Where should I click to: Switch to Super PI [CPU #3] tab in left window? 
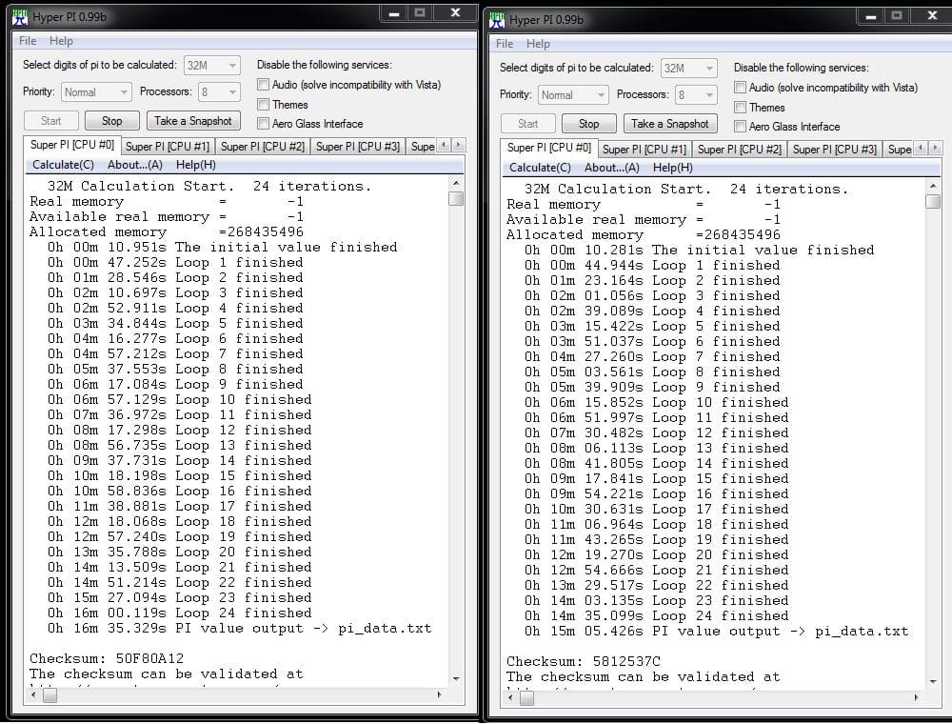tap(358, 147)
